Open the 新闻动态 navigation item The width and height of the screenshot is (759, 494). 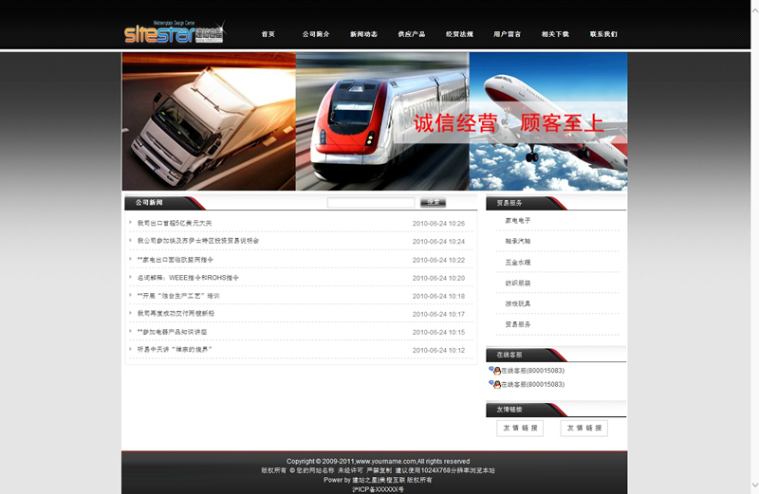pos(363,34)
